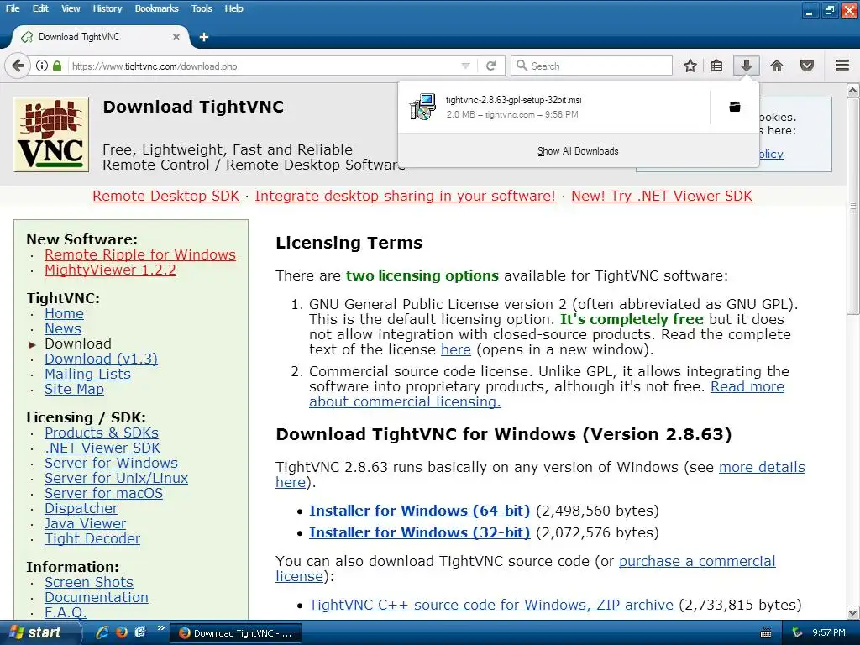Open the Remote Desktop SDK link

[x=166, y=196]
